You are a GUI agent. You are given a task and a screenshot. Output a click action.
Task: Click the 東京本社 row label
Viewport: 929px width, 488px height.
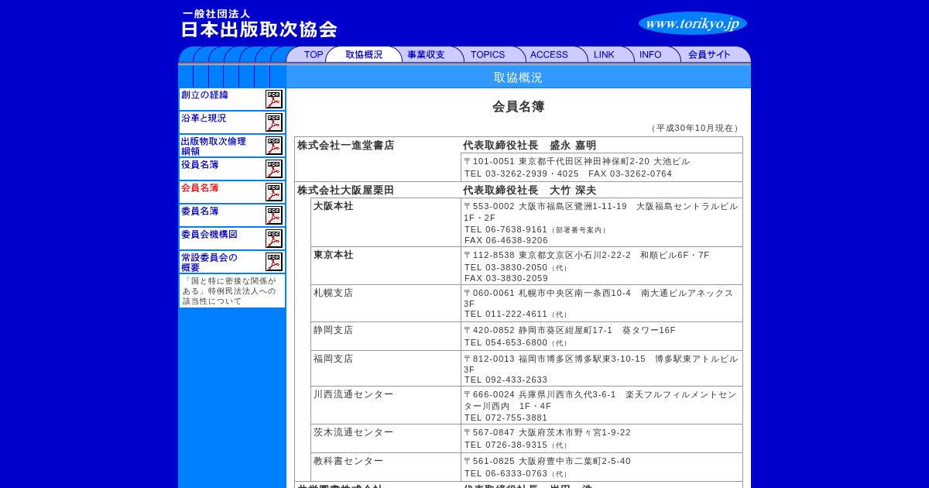point(333,255)
